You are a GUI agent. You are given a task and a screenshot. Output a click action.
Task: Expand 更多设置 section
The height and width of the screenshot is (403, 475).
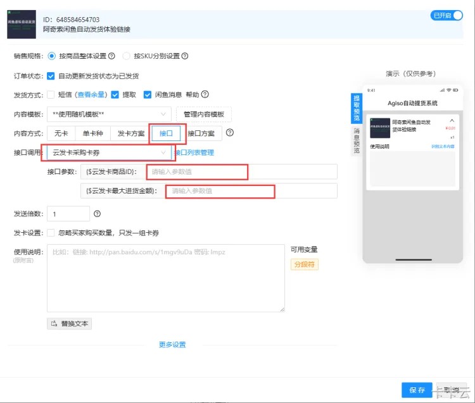(x=172, y=345)
